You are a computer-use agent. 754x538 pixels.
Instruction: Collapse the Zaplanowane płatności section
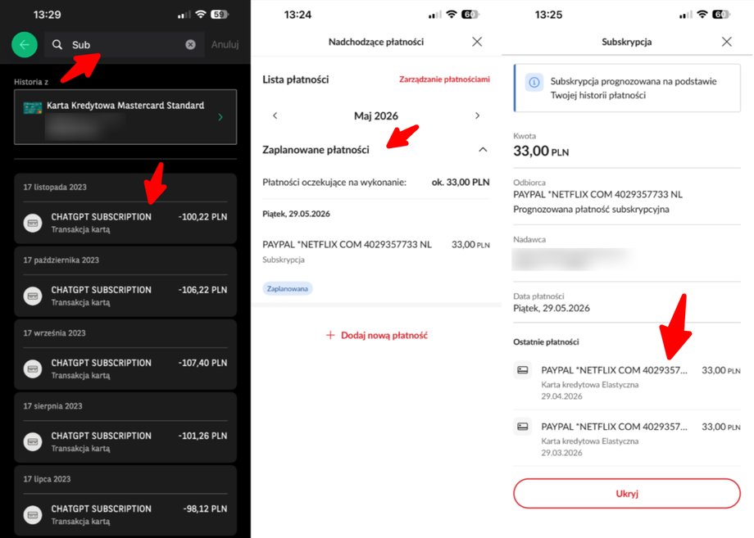tap(483, 150)
